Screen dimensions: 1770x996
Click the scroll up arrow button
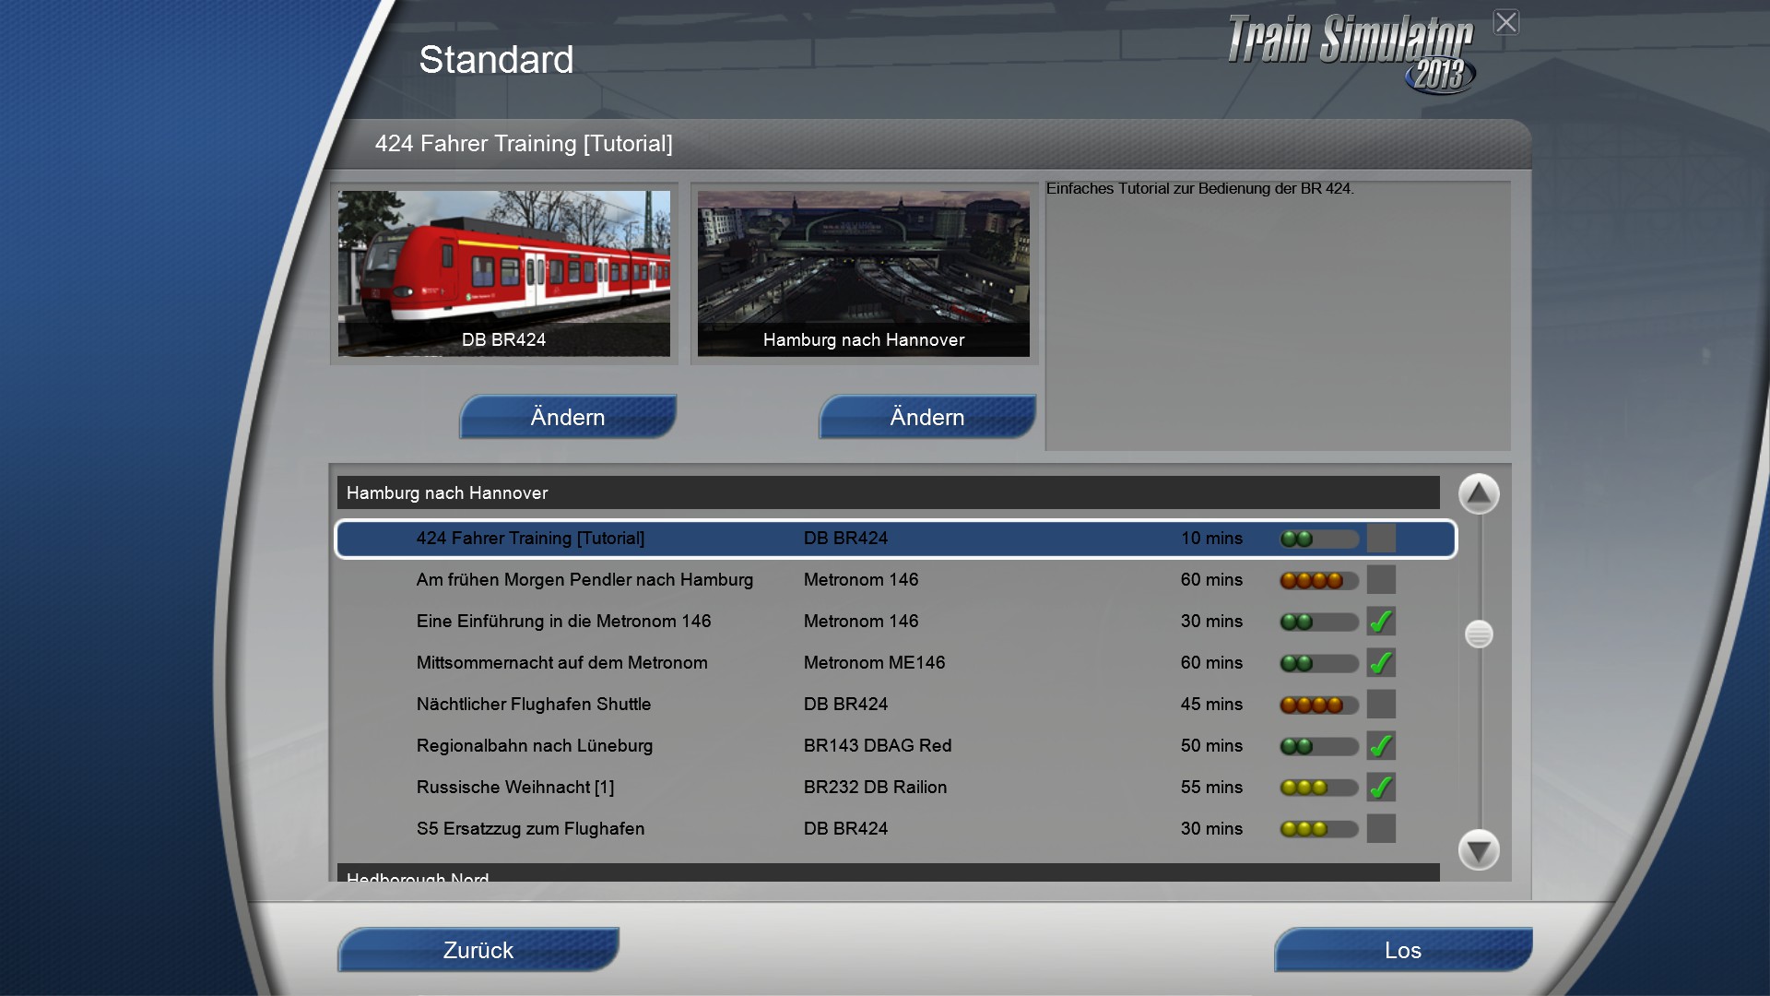tap(1479, 494)
